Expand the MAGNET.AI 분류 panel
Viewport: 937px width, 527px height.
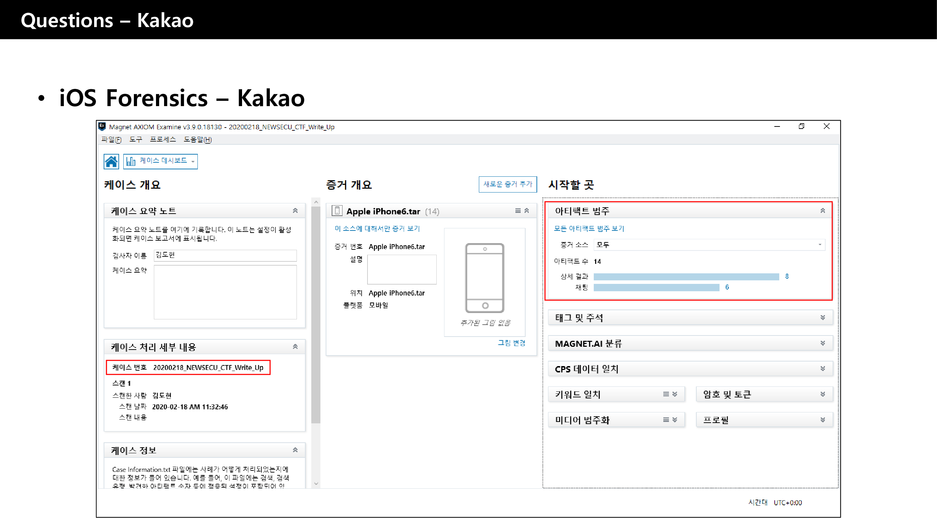822,343
